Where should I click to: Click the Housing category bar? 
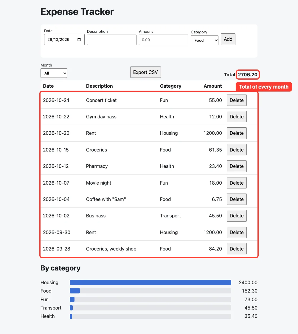[x=150, y=282]
